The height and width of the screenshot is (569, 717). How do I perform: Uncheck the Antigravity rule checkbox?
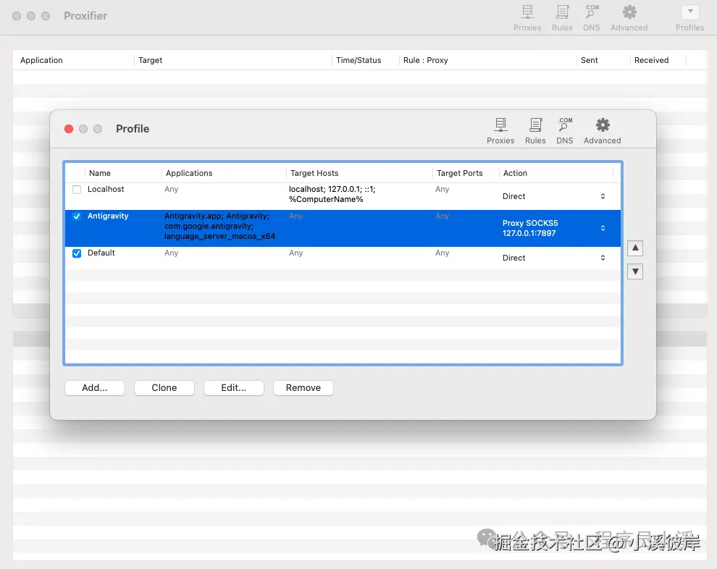click(x=77, y=216)
